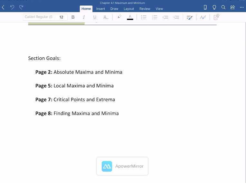The image size is (246, 190).
Task: Toggle mobile view phone icon
Action: pyautogui.click(x=205, y=7)
